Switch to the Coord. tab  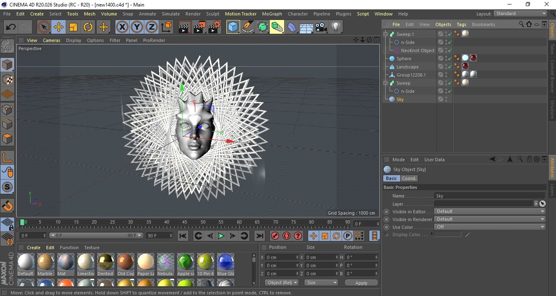click(x=409, y=178)
